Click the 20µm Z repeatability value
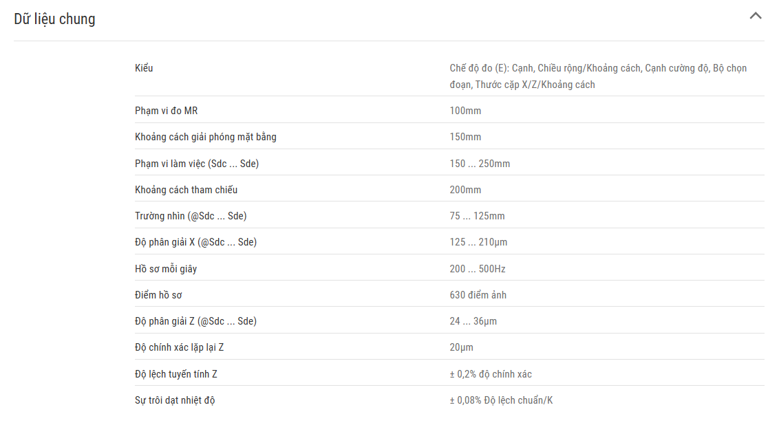The image size is (779, 436). click(461, 347)
